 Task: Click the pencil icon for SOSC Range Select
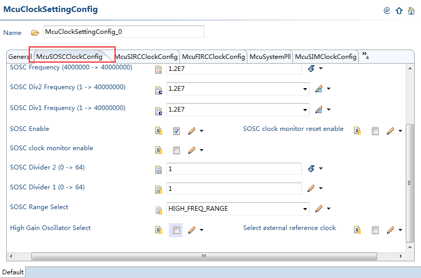(x=318, y=209)
